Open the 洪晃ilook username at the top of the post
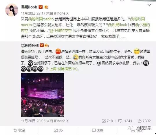The height and width of the screenshot is (135, 156). [x=29, y=7]
